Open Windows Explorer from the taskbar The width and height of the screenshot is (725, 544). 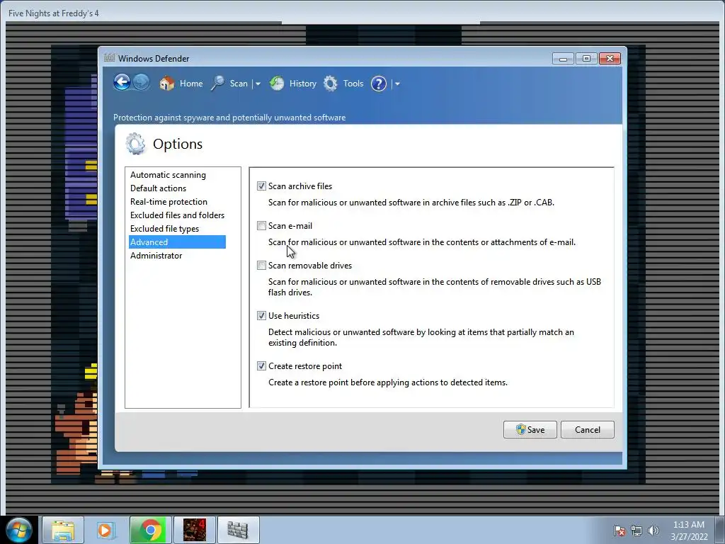pyautogui.click(x=63, y=530)
